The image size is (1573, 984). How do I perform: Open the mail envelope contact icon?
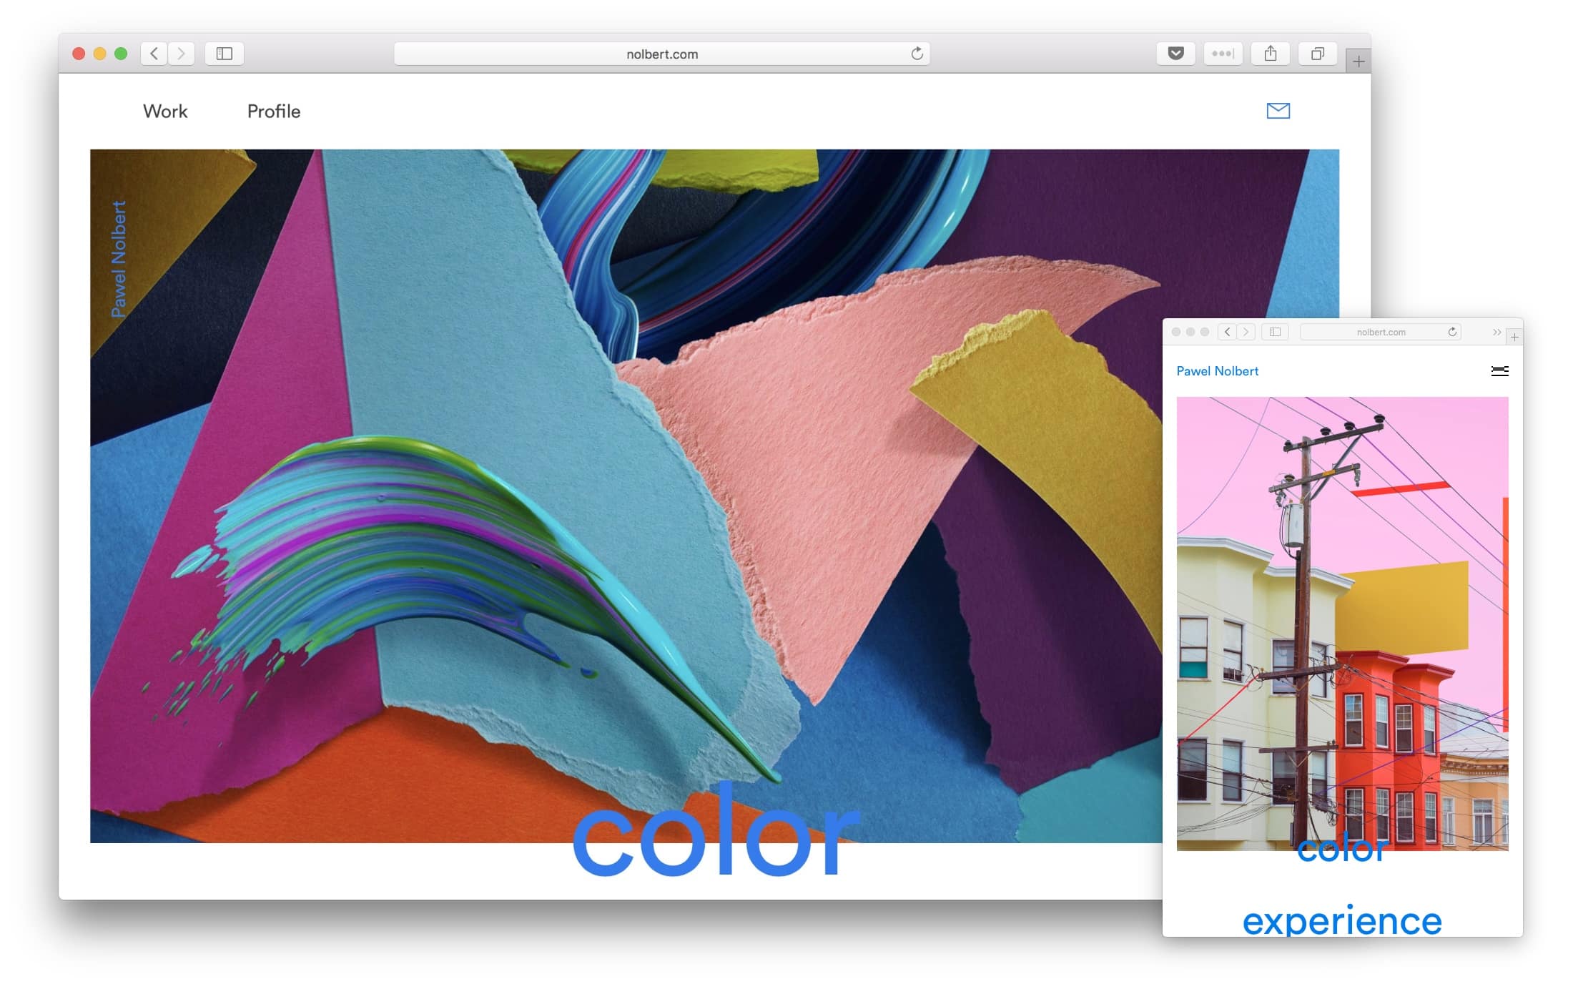[1277, 111]
